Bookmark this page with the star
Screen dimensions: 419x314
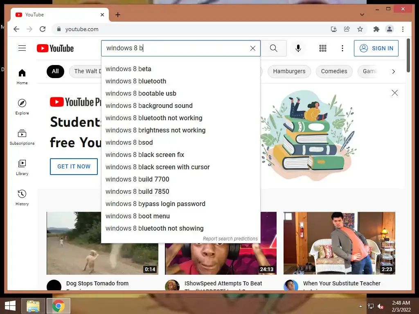[x=360, y=29]
